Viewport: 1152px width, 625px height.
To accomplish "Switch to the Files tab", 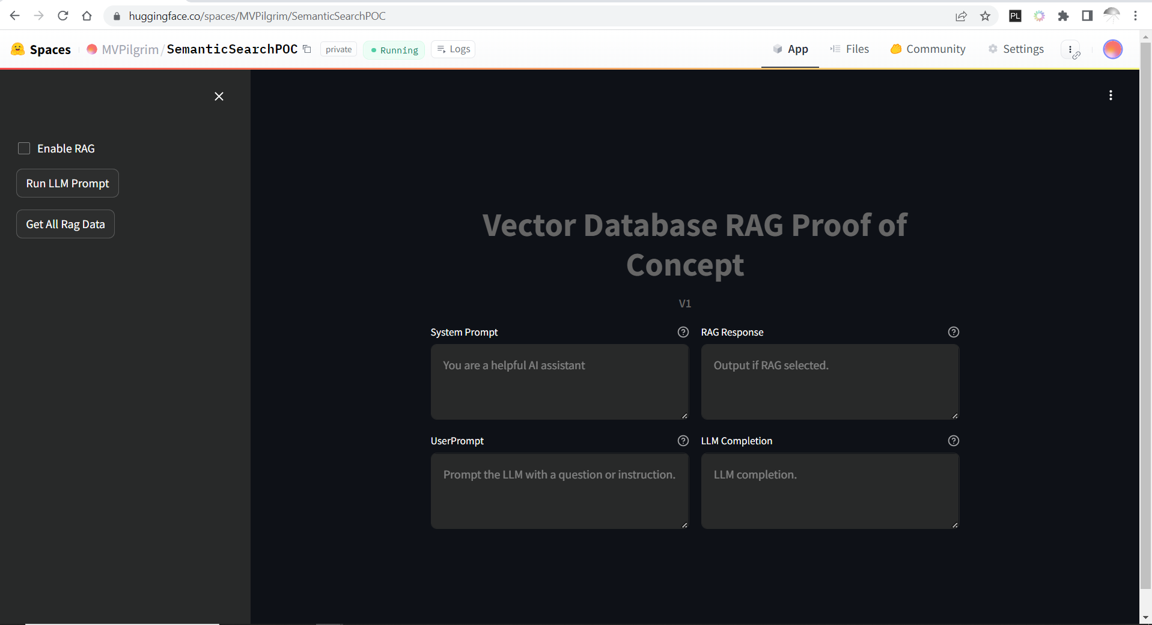I will (849, 49).
